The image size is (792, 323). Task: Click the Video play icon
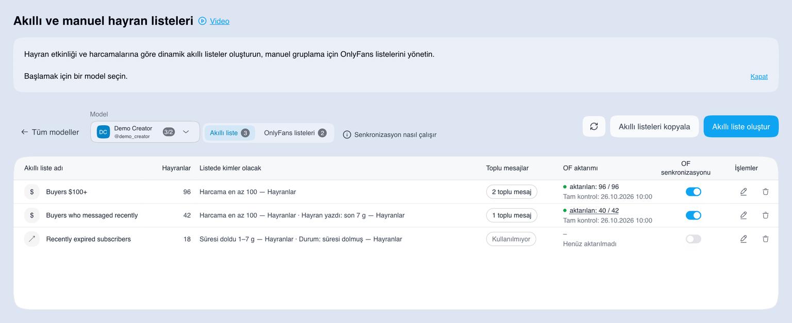[x=203, y=21]
